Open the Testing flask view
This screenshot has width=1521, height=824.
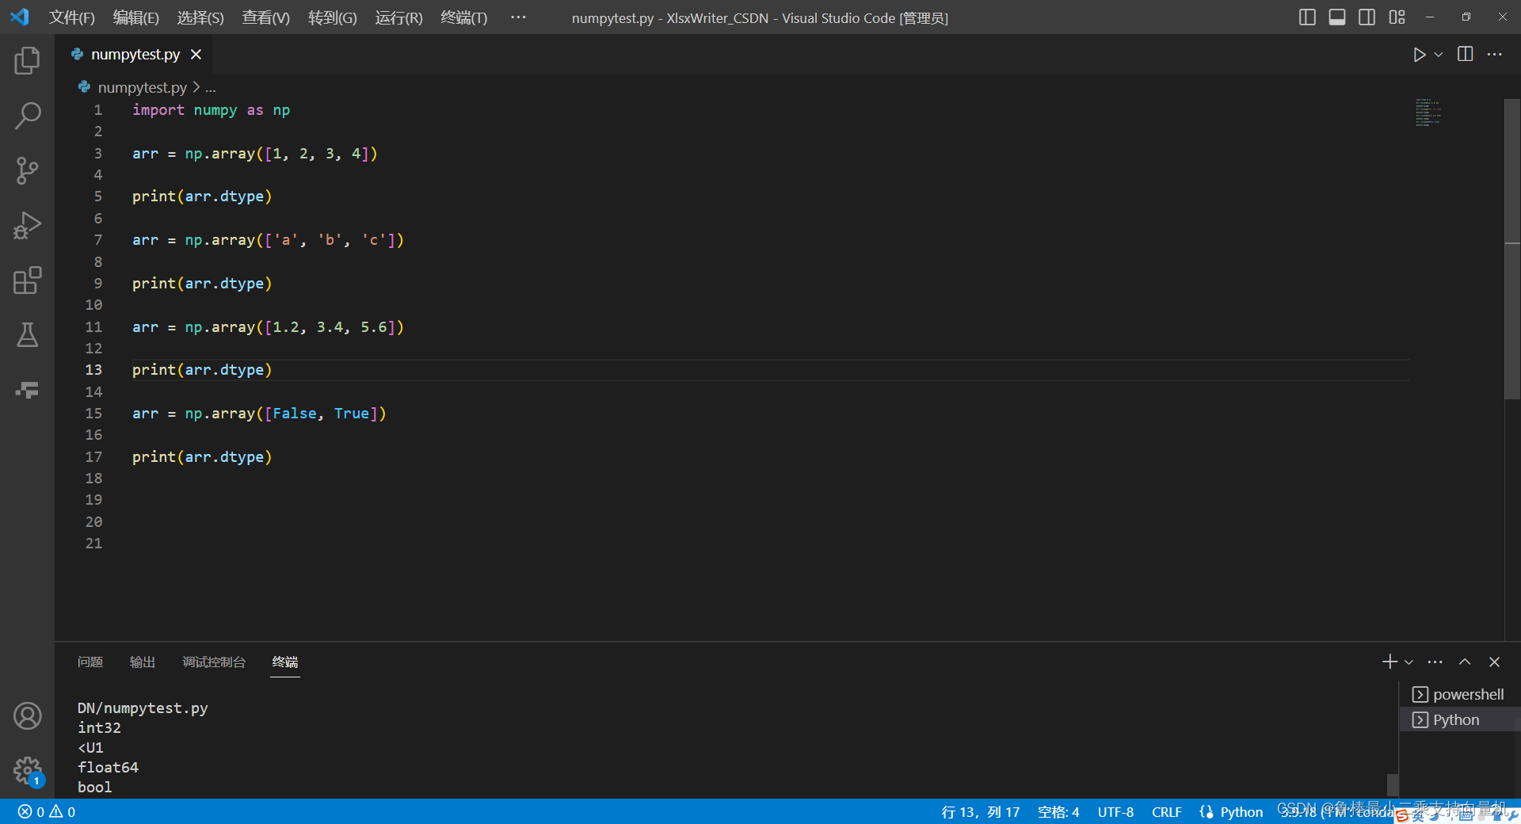click(27, 335)
